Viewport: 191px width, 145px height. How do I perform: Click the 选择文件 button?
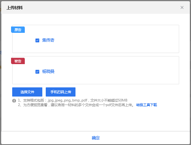coord(27,92)
